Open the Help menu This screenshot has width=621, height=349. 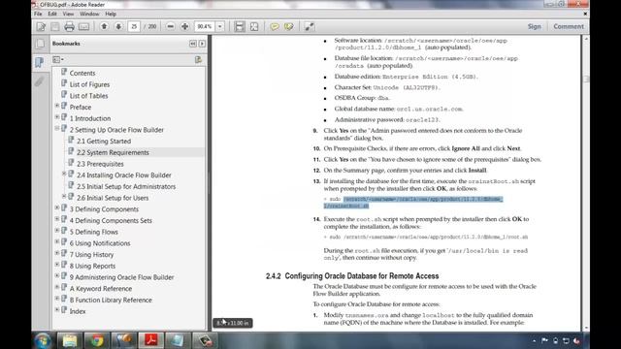click(x=111, y=14)
